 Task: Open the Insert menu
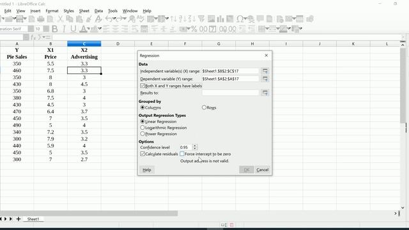point(35,11)
